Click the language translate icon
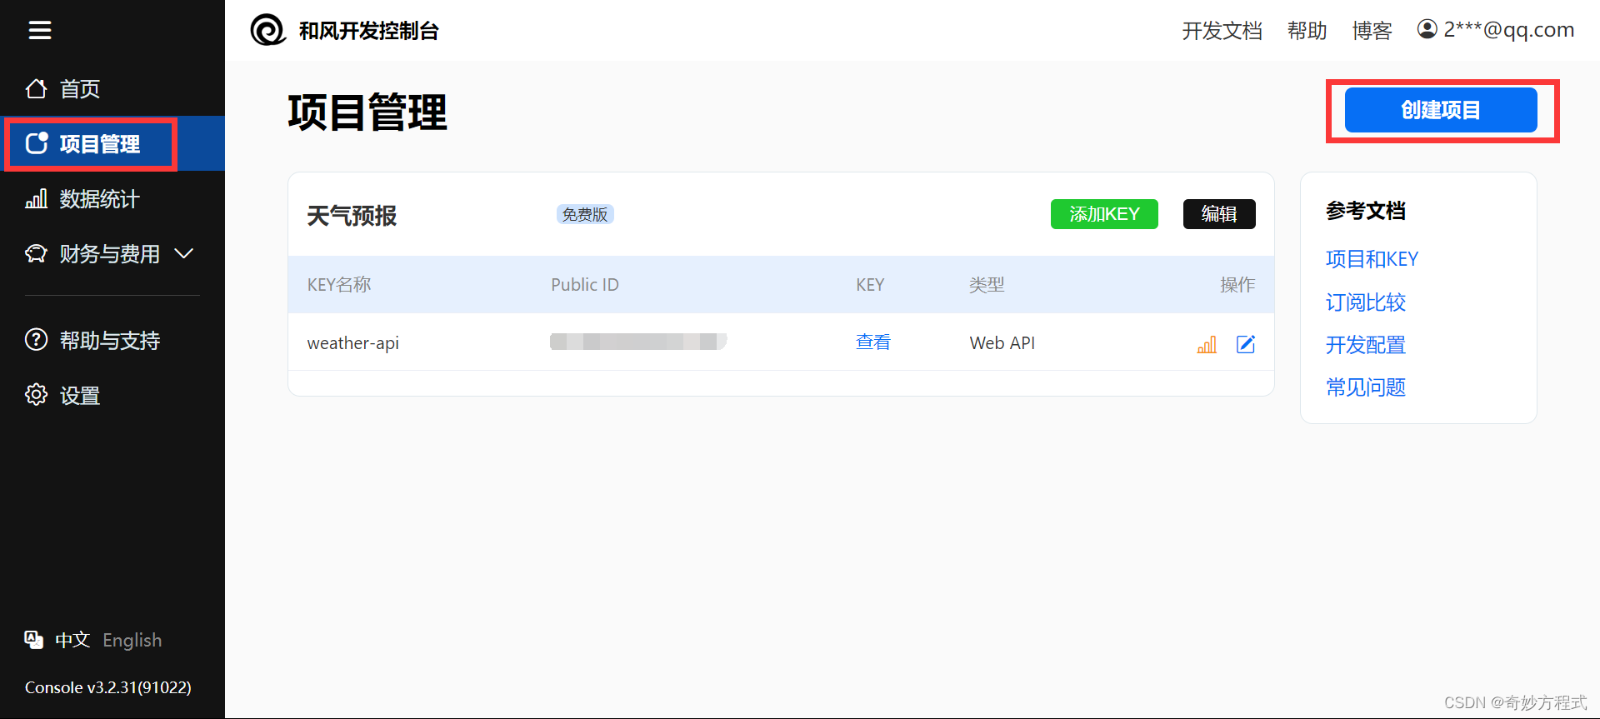This screenshot has height=719, width=1600. pyautogui.click(x=33, y=640)
